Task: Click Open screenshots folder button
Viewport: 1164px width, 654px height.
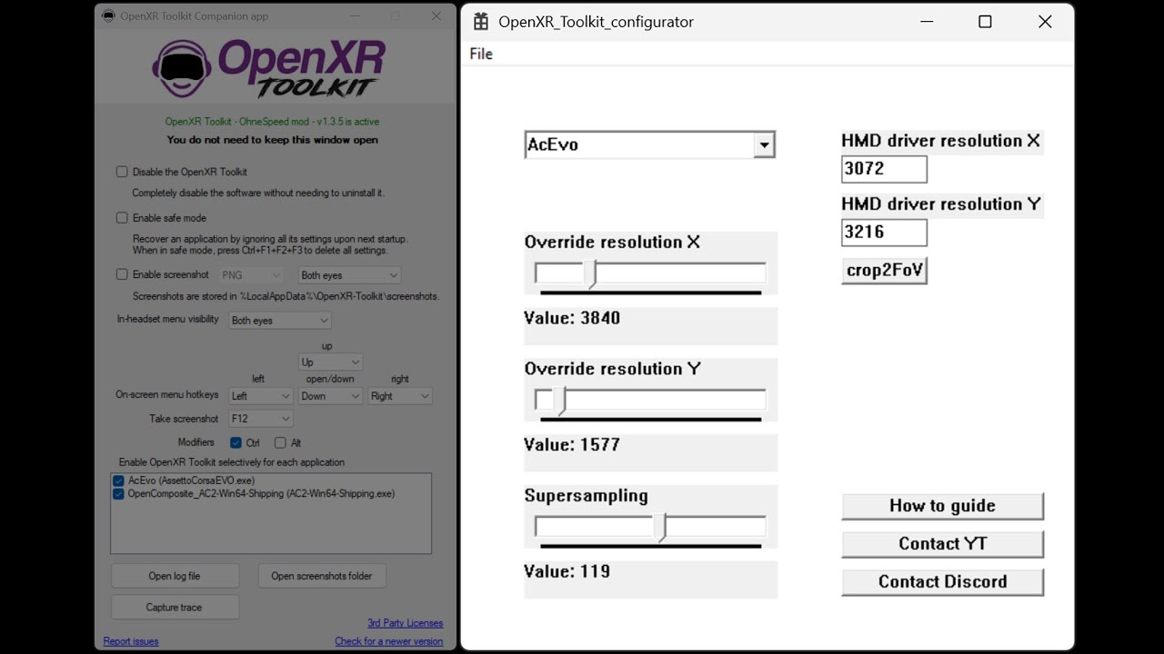Action: pyautogui.click(x=322, y=576)
